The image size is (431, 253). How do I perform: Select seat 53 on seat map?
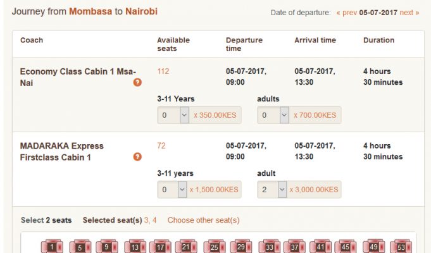(401, 247)
